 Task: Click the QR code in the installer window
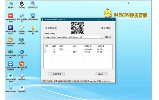click(77, 27)
